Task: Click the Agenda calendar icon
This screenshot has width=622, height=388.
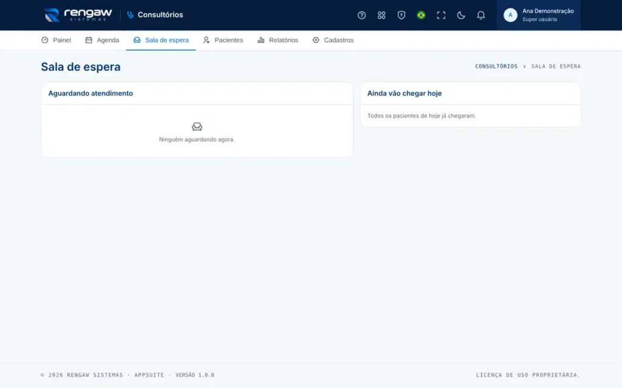Action: tap(89, 40)
